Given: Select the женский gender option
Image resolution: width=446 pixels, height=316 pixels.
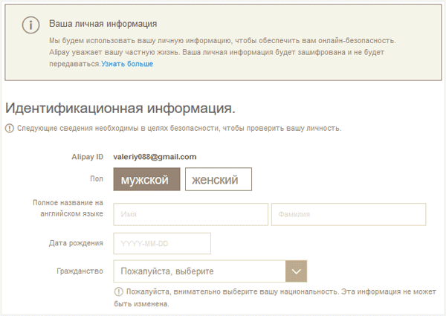Looking at the screenshot, I should coord(219,179).
